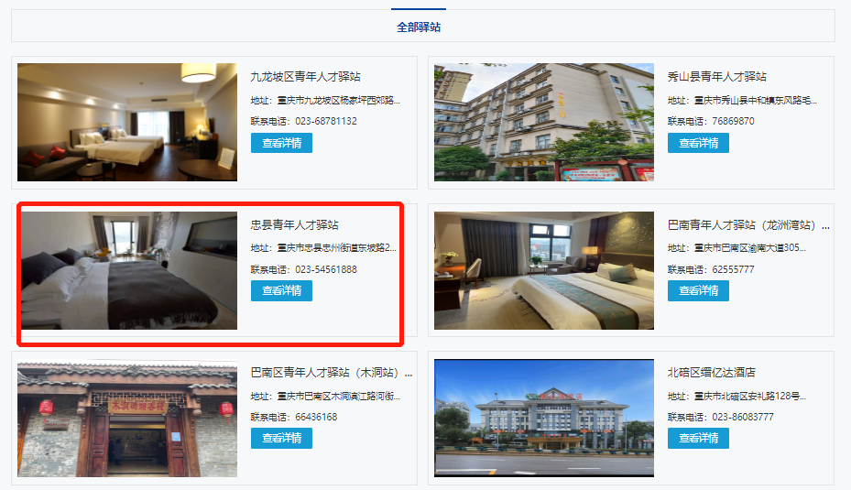Screen dimensions: 851x490
Task: Select the 巴南 龙洲湾站 bedroom image
Action: 544,270
